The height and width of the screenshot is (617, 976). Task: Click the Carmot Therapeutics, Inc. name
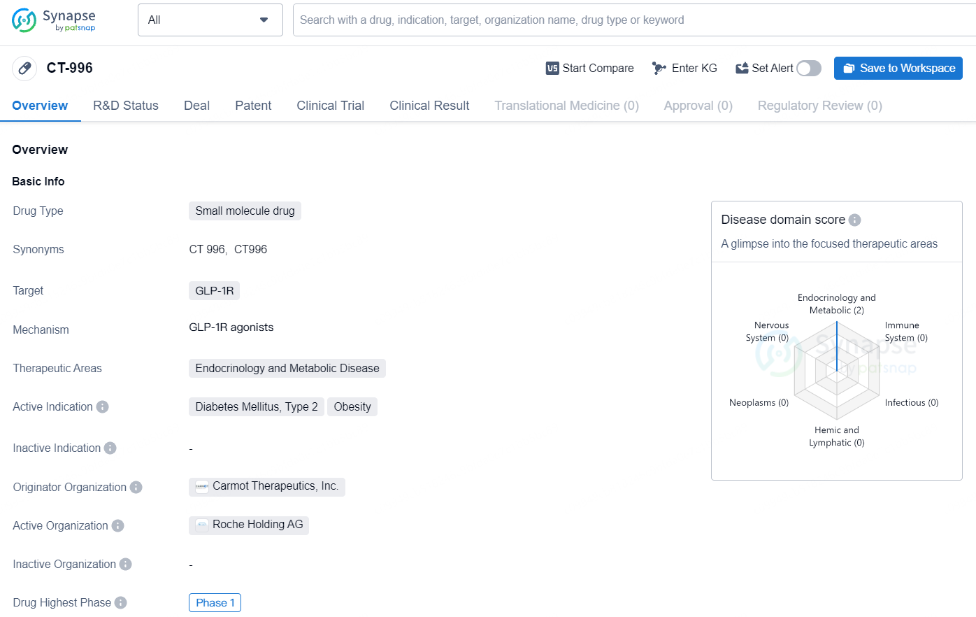[x=275, y=486]
